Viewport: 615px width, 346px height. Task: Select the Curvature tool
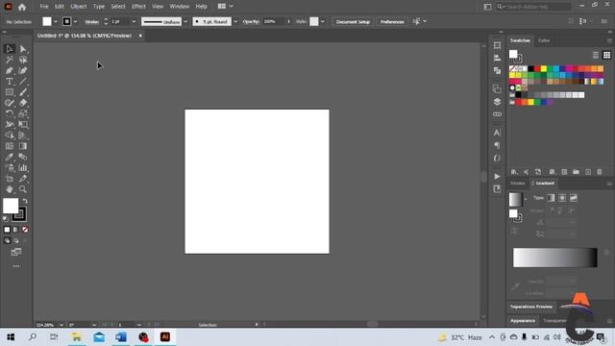click(x=23, y=70)
